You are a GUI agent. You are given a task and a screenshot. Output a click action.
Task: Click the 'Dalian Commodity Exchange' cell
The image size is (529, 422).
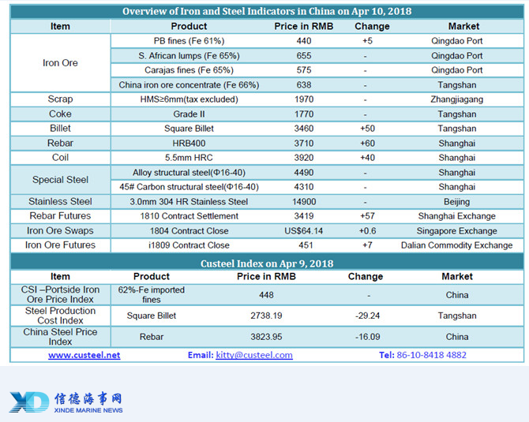coord(457,245)
